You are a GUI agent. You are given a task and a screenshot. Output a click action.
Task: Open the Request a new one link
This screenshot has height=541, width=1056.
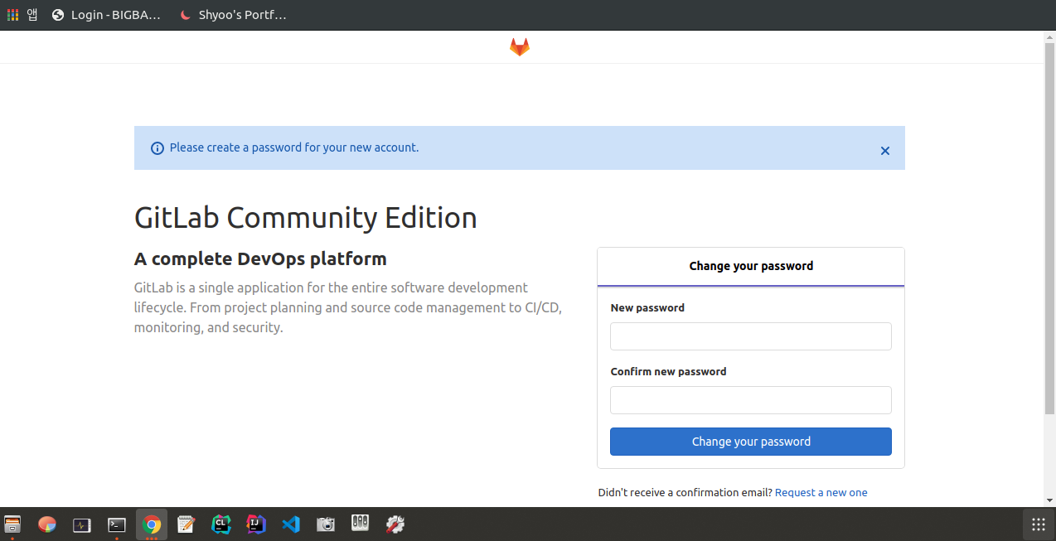(821, 492)
